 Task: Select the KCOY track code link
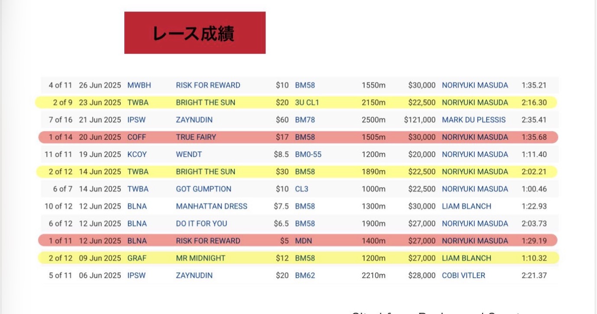(137, 155)
